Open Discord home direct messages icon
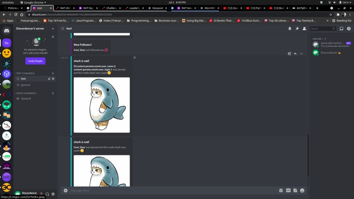 tap(7, 31)
